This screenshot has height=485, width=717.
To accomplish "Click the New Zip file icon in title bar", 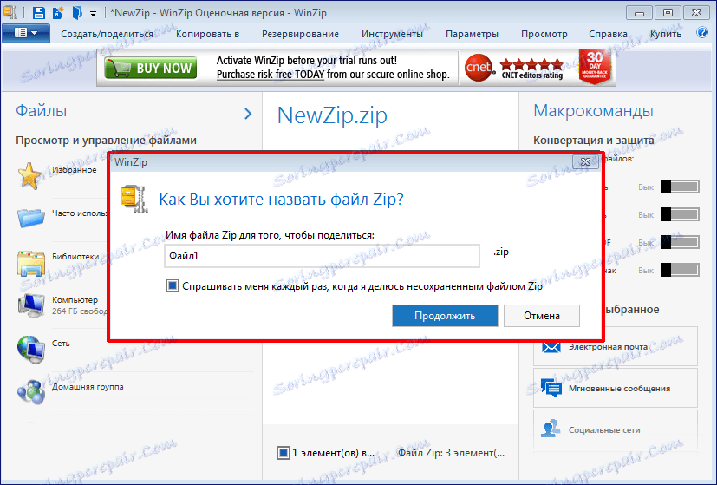I will pos(58,13).
